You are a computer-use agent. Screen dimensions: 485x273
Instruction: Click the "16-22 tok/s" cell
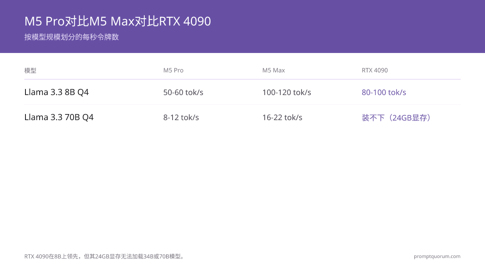tap(282, 117)
